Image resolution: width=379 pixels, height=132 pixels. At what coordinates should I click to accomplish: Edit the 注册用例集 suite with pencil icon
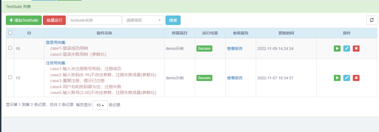(x=347, y=78)
